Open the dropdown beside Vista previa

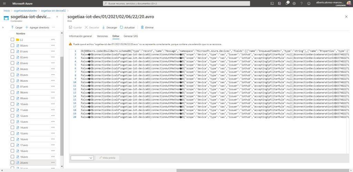click(x=82, y=158)
